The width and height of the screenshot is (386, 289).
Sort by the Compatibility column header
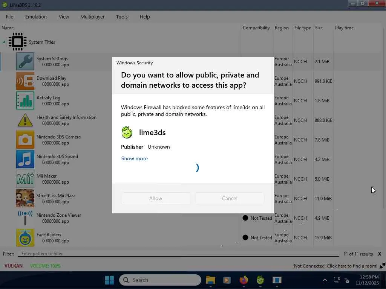tap(256, 28)
